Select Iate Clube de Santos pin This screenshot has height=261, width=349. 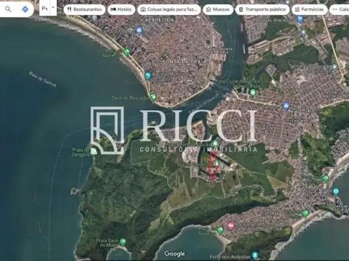coord(252,92)
